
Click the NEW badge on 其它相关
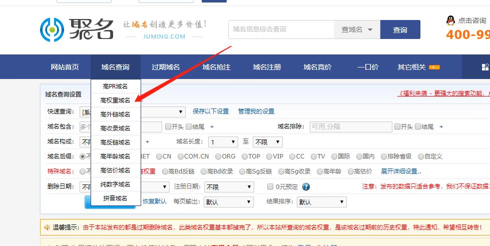tap(434, 67)
